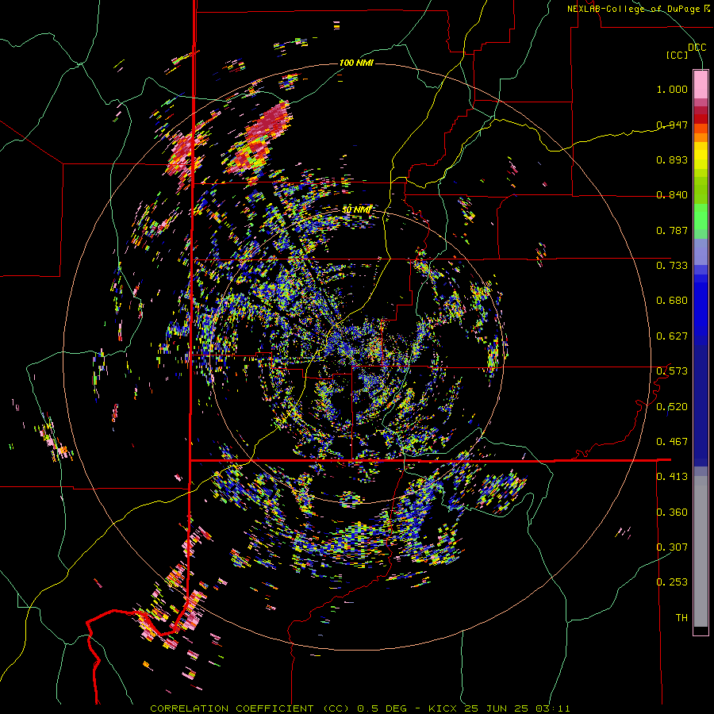
Task: Click the 50 NMI range ring label
Action: (x=356, y=210)
